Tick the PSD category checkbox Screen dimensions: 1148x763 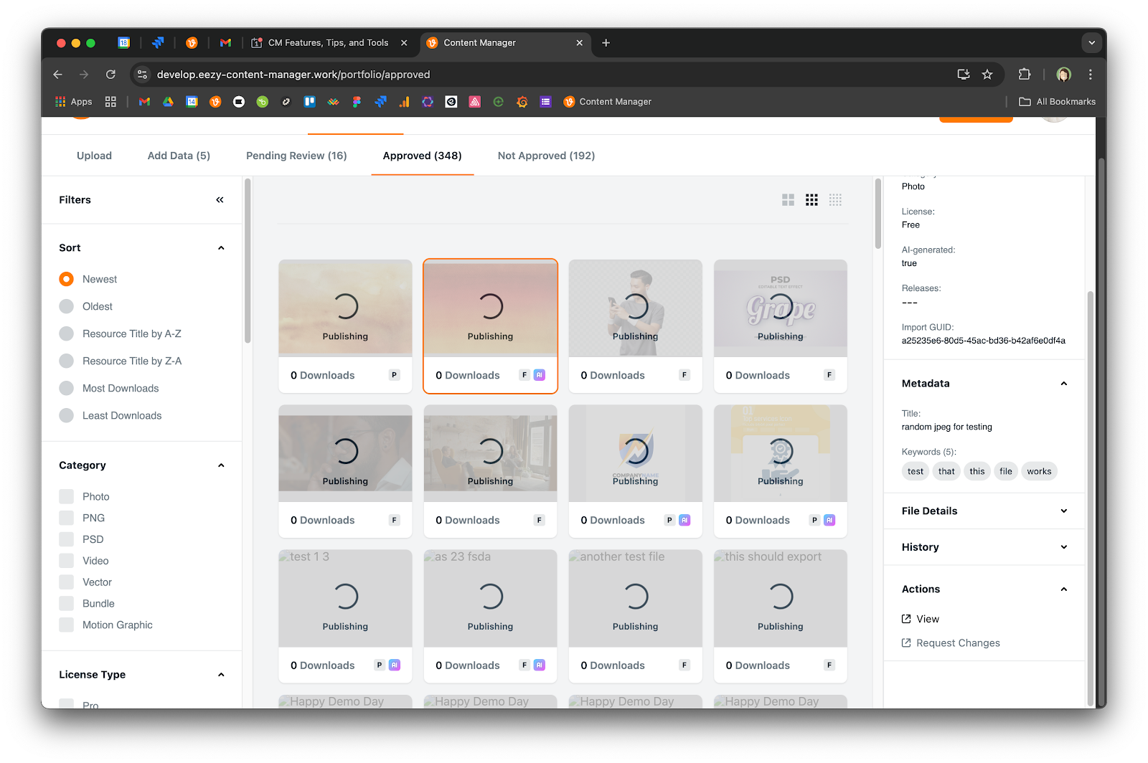(67, 539)
